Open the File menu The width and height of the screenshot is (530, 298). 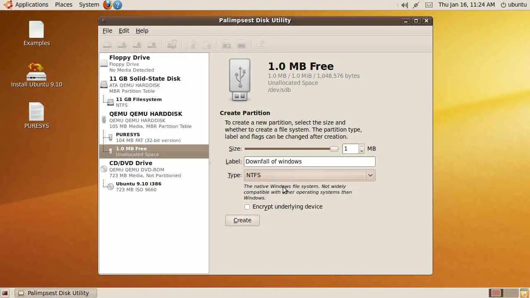pyautogui.click(x=107, y=31)
